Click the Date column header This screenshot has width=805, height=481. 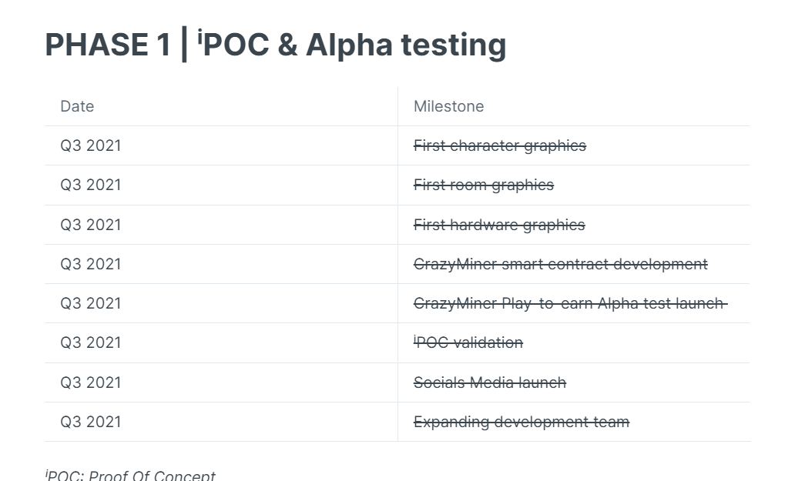(x=77, y=106)
